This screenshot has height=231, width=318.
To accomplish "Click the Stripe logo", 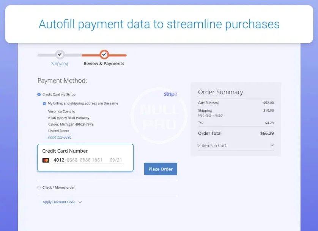I will pos(170,94).
